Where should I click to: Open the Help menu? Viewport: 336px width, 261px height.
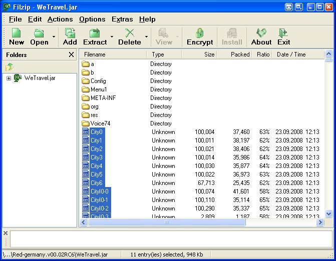point(147,19)
